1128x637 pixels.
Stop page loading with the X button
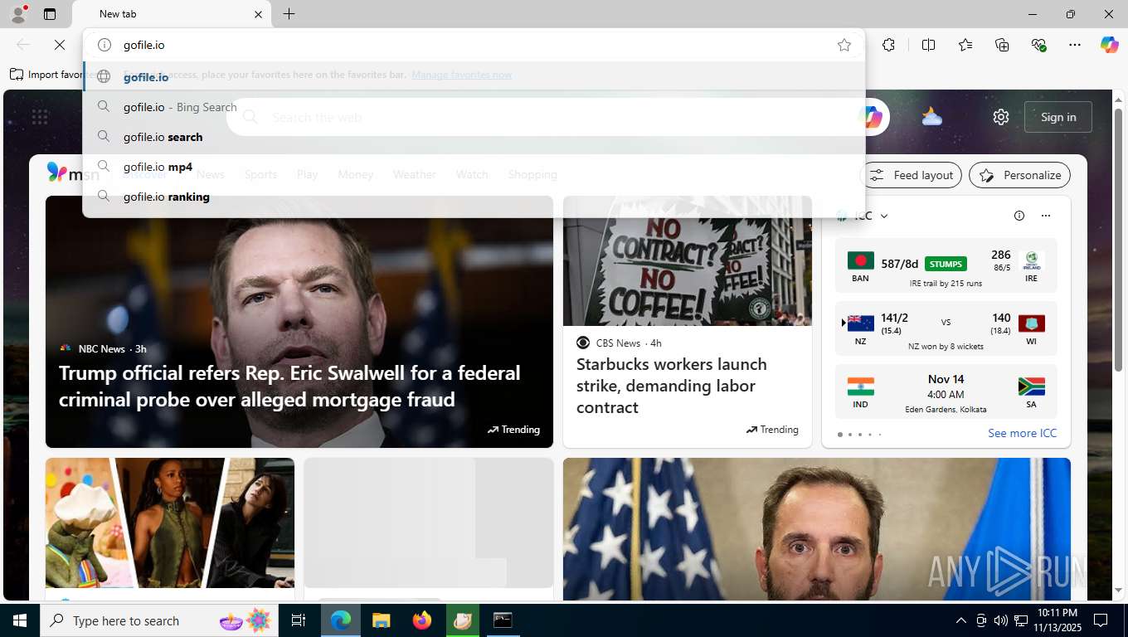(60, 45)
